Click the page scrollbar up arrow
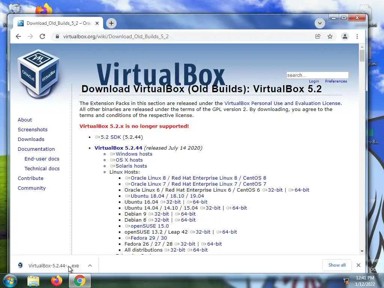This screenshot has width=384, height=288. (362, 47)
